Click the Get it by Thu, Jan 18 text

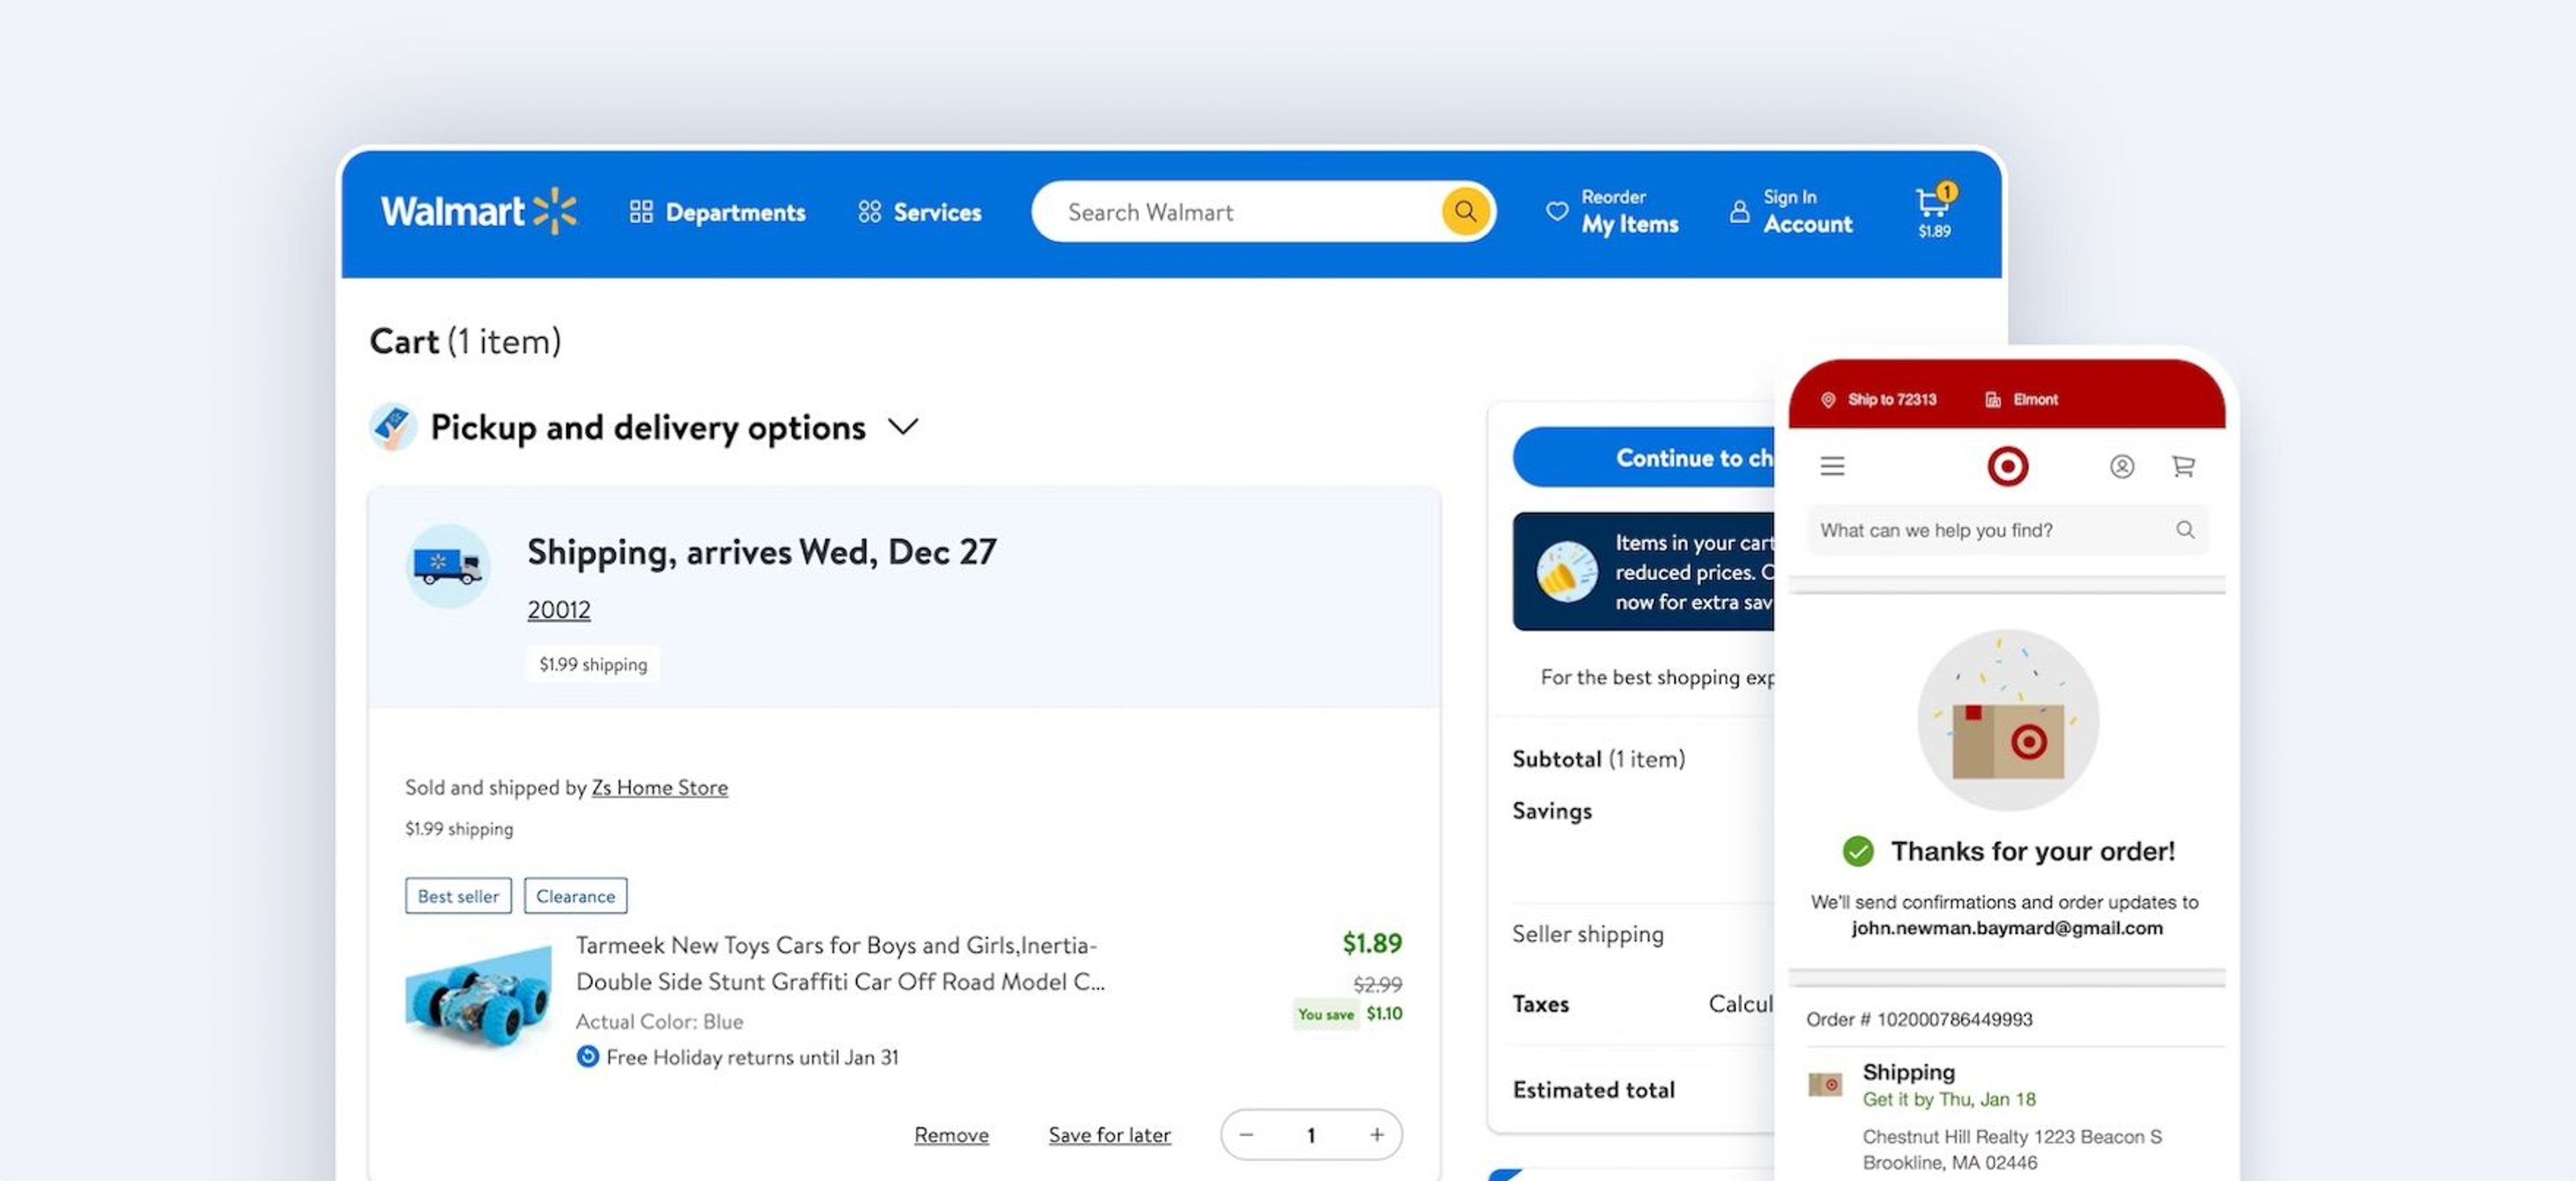(1948, 1100)
